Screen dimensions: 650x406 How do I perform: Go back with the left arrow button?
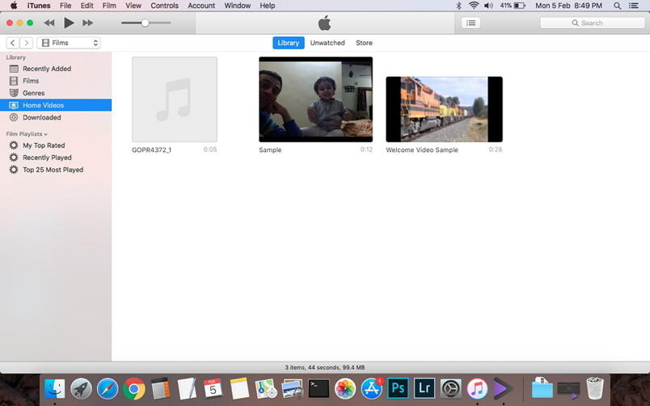[13, 43]
